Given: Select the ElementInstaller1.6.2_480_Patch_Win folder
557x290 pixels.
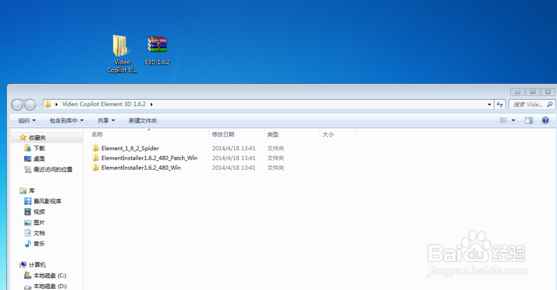Looking at the screenshot, I should coord(149,158).
